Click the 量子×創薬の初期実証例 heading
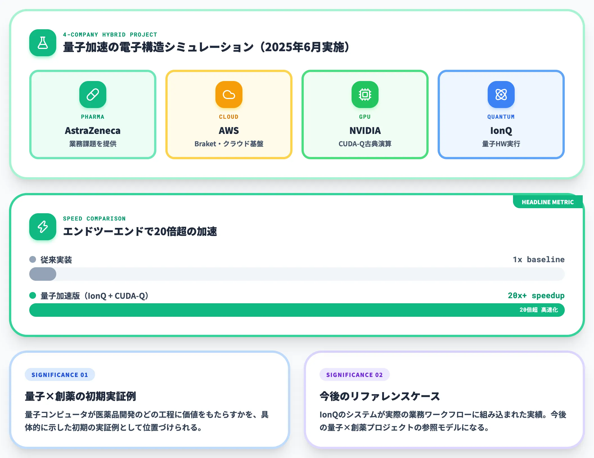 (80, 396)
